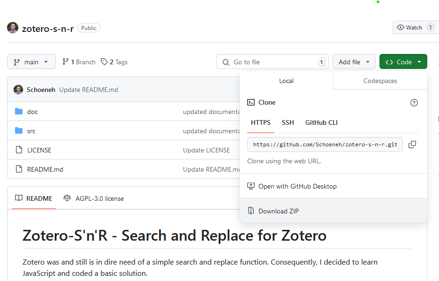View the LICENSE file

point(39,150)
